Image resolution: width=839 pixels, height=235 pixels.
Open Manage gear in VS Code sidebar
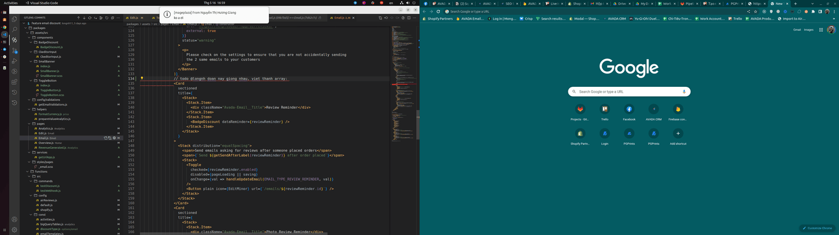(15, 229)
